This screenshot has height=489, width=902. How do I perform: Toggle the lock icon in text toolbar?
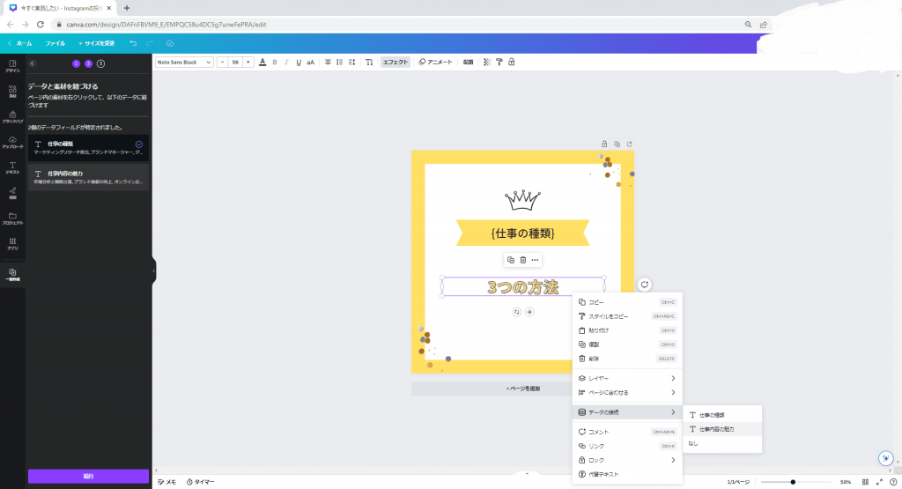tap(512, 63)
